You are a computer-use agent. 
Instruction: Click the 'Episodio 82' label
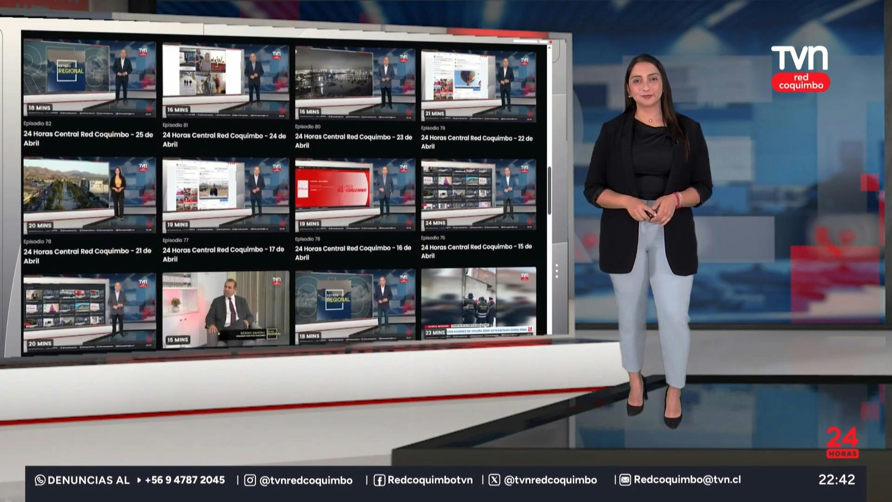pyautogui.click(x=38, y=124)
